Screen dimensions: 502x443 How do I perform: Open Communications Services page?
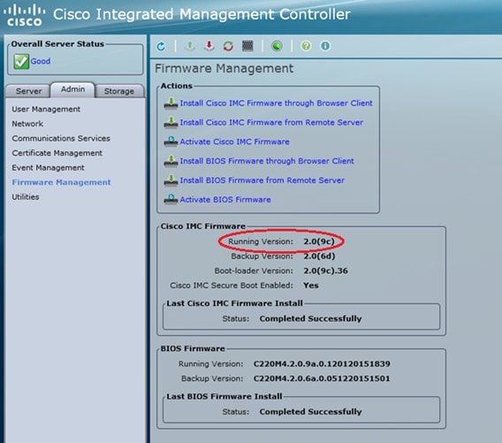(x=61, y=138)
